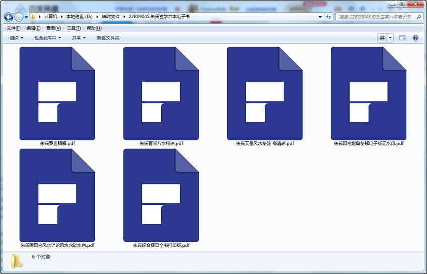Toggle the preview pane button
427x274 pixels.
click(x=402, y=38)
